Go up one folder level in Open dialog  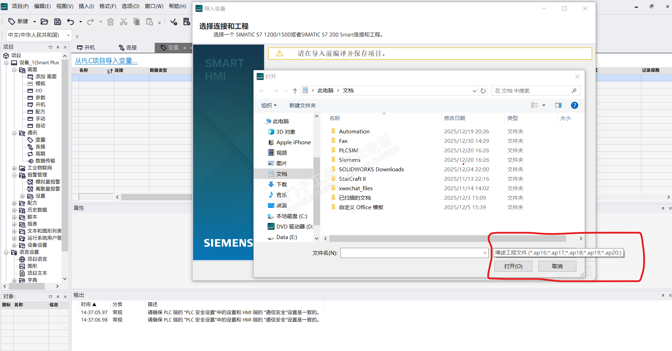295,91
